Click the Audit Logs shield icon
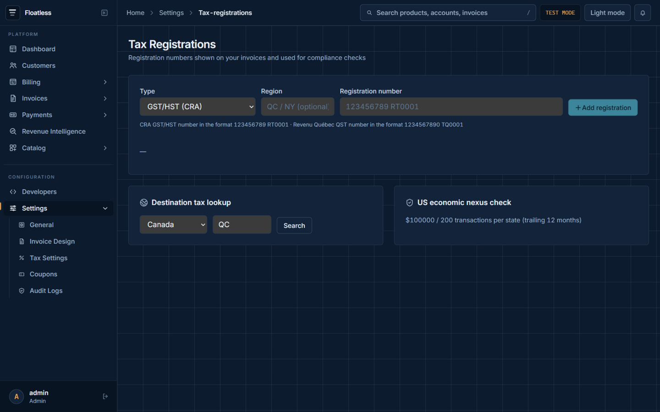 click(x=22, y=291)
